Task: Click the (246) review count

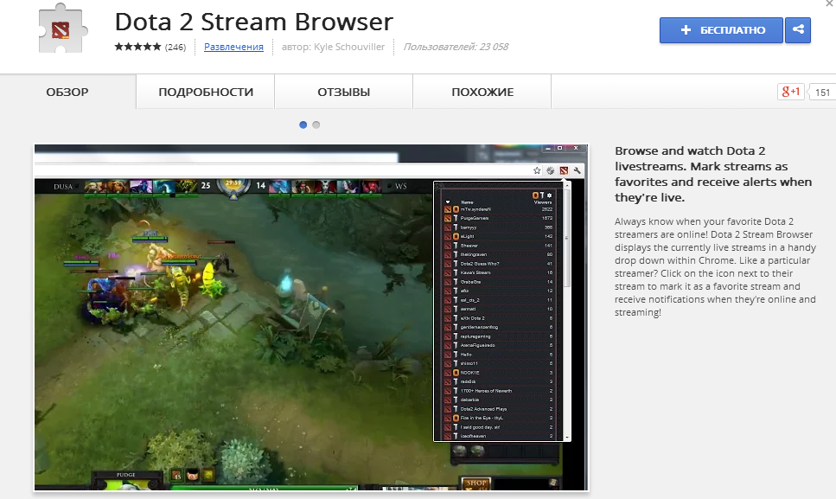Action: click(175, 47)
